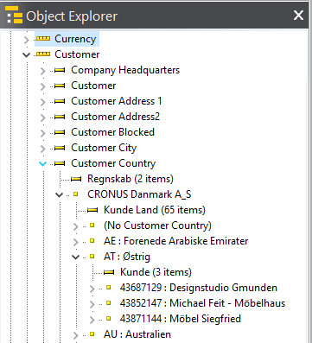Screen dimensions: 312x343
Task: Select Regnskab (2 items) level
Action: click(131, 179)
